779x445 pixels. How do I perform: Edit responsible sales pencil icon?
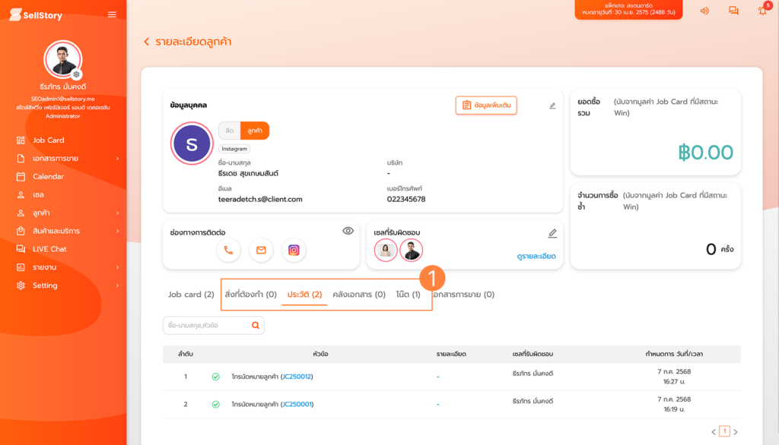point(552,233)
